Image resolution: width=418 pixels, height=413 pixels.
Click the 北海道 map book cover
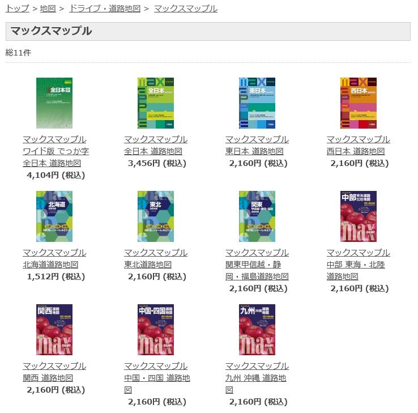54,216
